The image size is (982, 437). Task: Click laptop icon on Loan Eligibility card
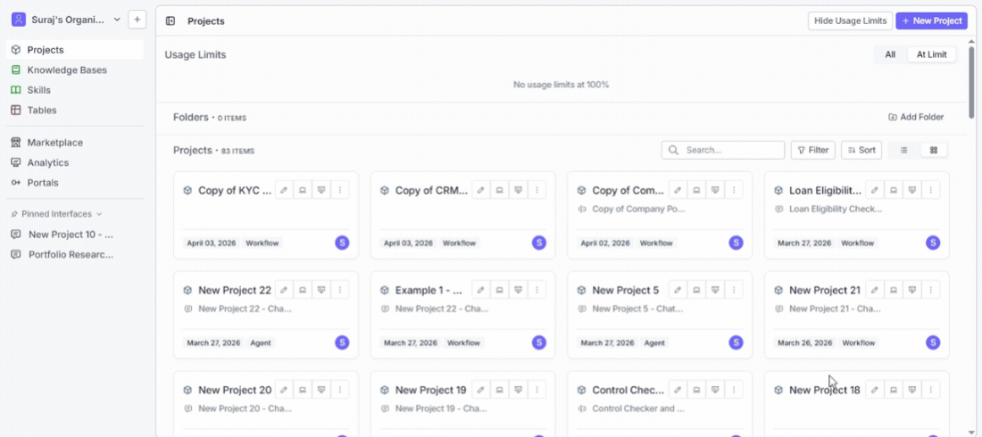(x=893, y=190)
